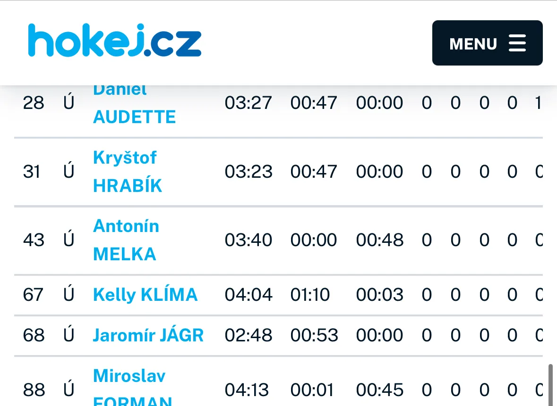Select Forman's 04:13 ice time
This screenshot has width=557, height=406.
(247, 390)
